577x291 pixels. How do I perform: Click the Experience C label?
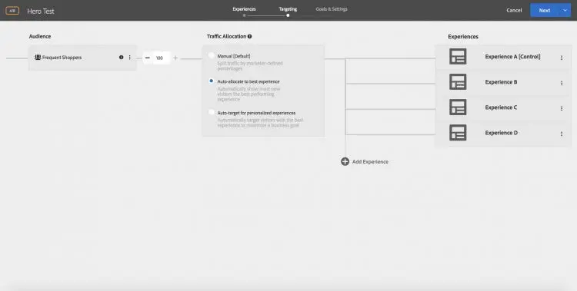[x=501, y=107]
